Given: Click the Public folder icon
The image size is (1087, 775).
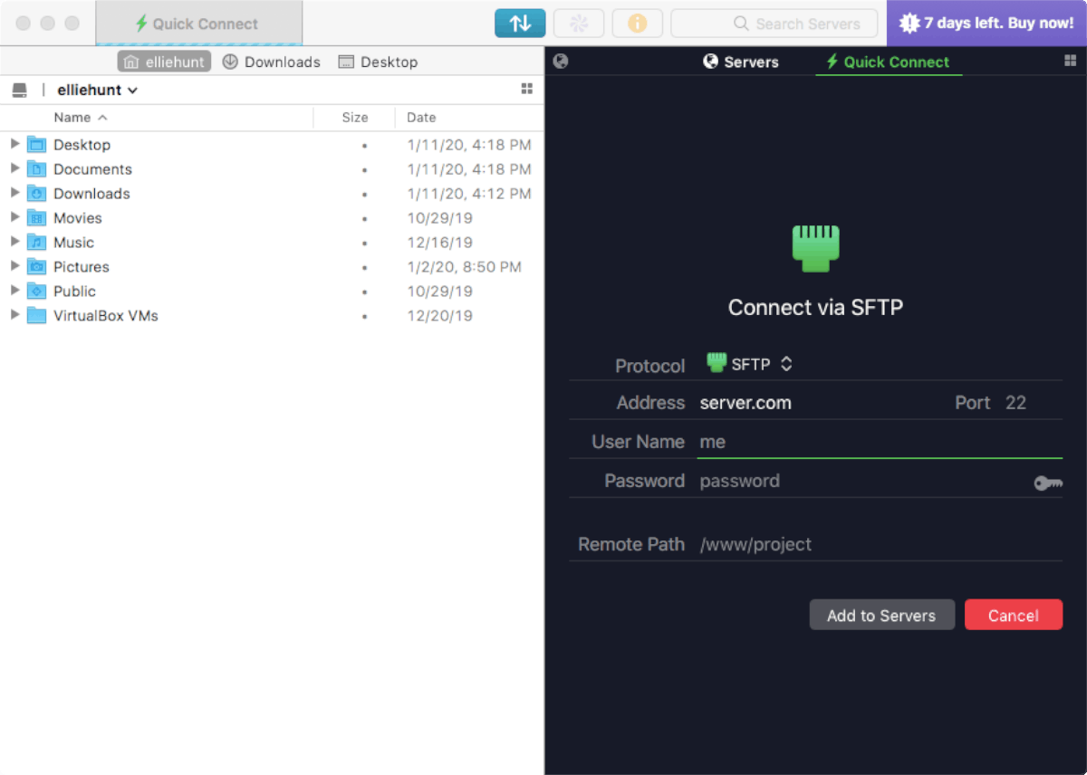Looking at the screenshot, I should click(x=36, y=291).
